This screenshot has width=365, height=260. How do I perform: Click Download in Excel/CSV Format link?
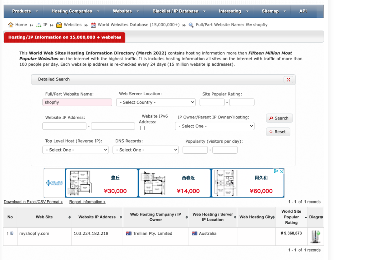pos(33,202)
